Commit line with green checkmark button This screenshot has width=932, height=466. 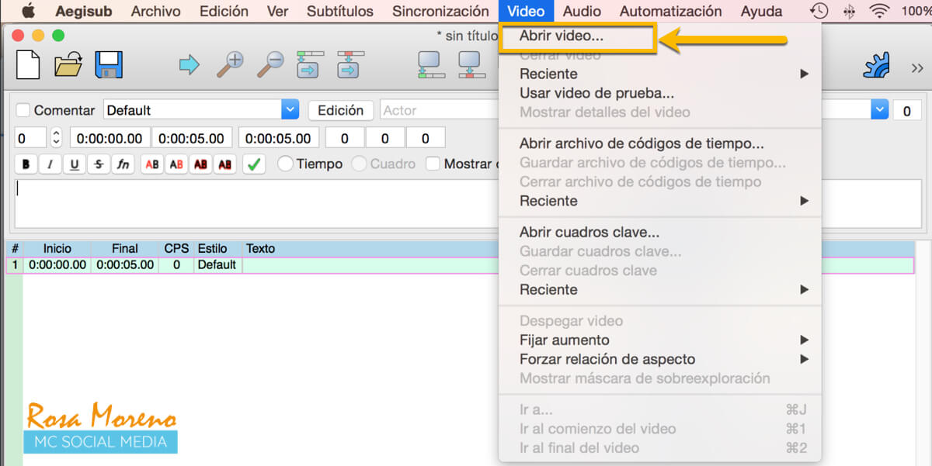(254, 164)
